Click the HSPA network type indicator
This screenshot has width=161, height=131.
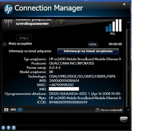[x=93, y=44]
